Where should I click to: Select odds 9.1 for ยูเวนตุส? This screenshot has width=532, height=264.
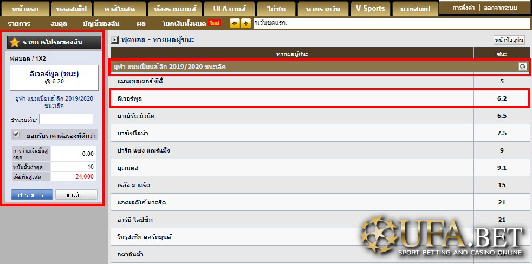pyautogui.click(x=502, y=168)
